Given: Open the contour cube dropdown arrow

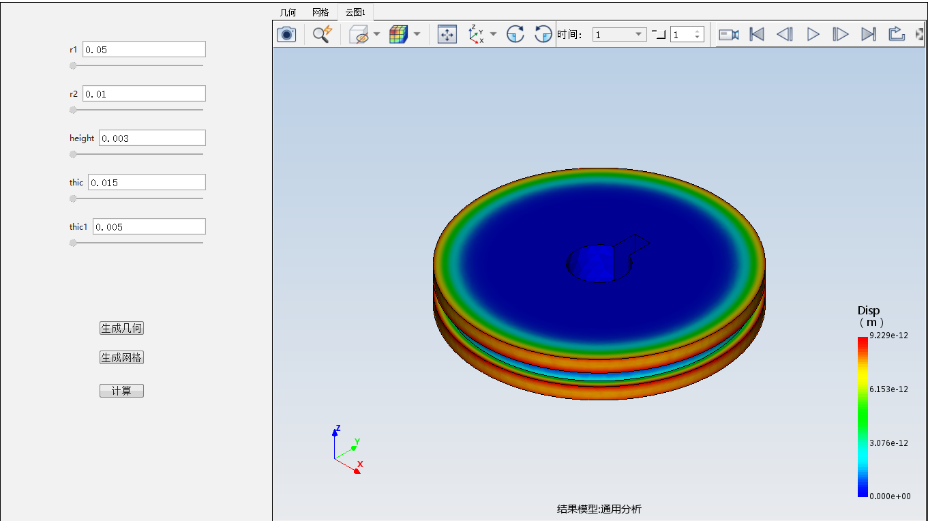Looking at the screenshot, I should click(417, 34).
